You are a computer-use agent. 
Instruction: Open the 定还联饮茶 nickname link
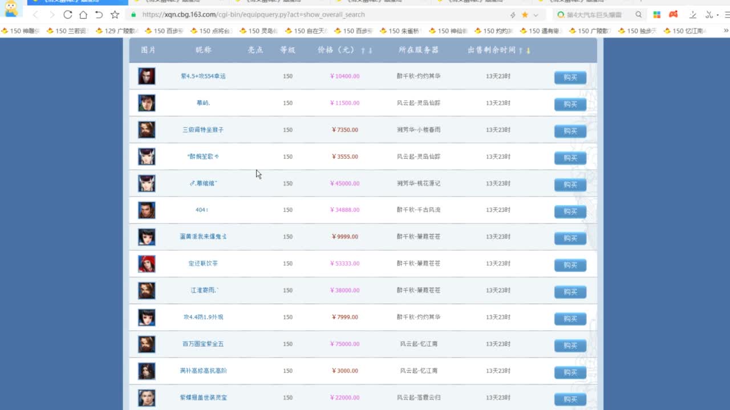[203, 264]
